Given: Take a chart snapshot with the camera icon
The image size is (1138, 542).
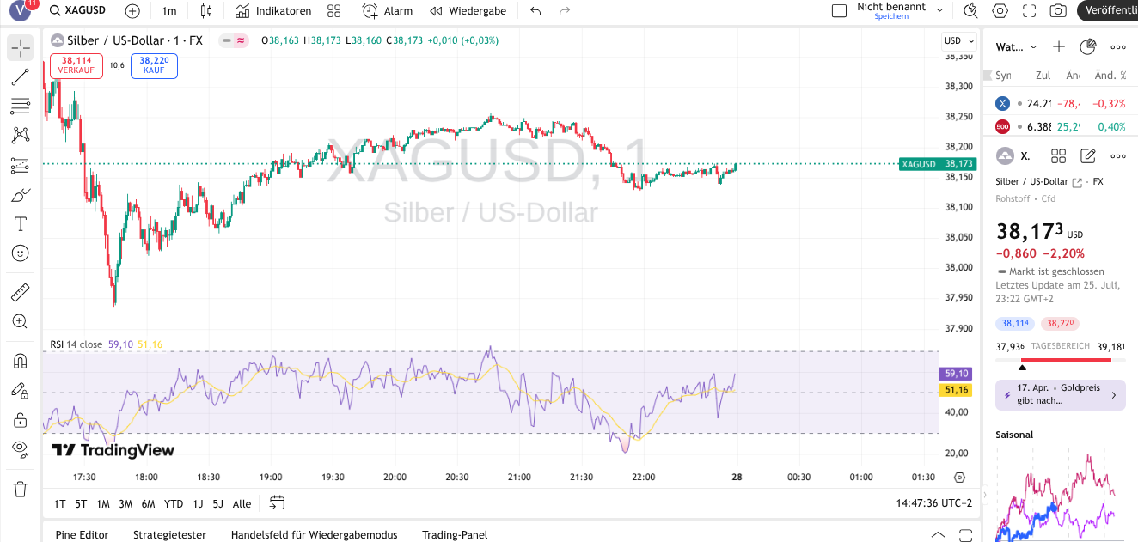Looking at the screenshot, I should [1059, 11].
